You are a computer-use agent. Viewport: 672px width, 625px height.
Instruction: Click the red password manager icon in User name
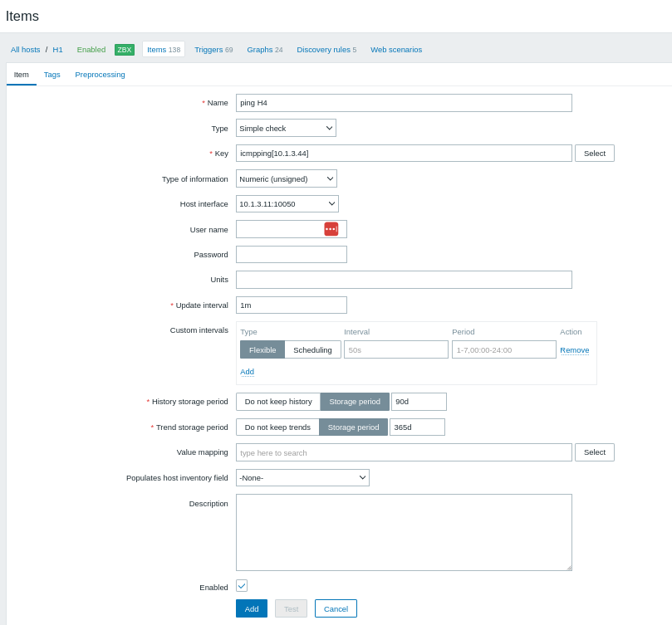pos(331,229)
